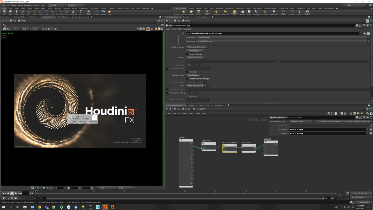
Task: Open the Premultiply dropdown
Action: click(x=283, y=38)
